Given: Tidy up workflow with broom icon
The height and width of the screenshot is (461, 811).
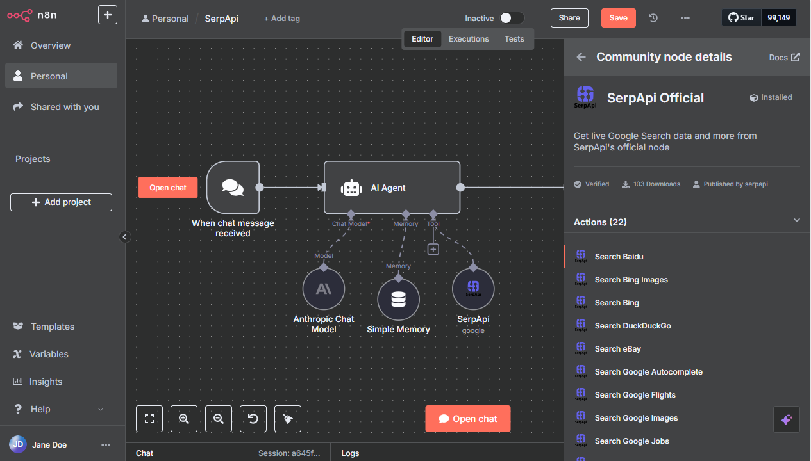Looking at the screenshot, I should 288,419.
